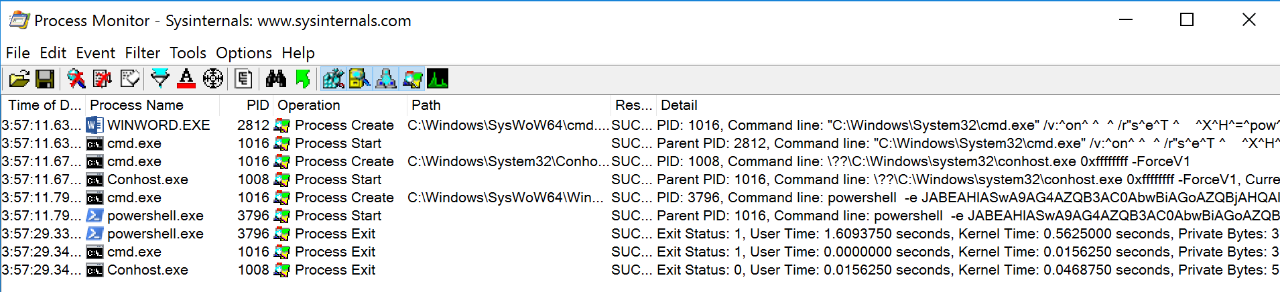
Task: Toggle event capture with the magnifier icon
Action: pyautogui.click(x=76, y=79)
